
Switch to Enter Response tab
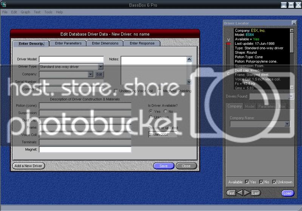(x=142, y=43)
